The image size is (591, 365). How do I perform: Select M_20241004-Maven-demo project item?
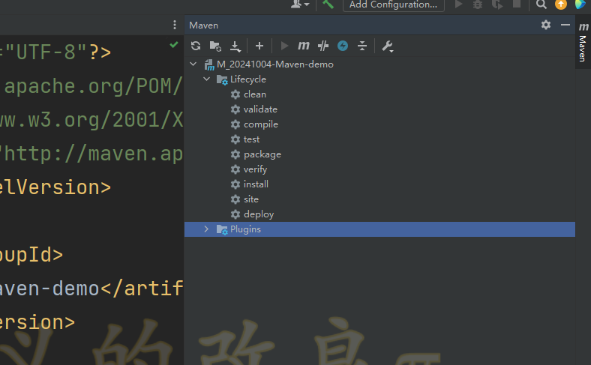(275, 64)
